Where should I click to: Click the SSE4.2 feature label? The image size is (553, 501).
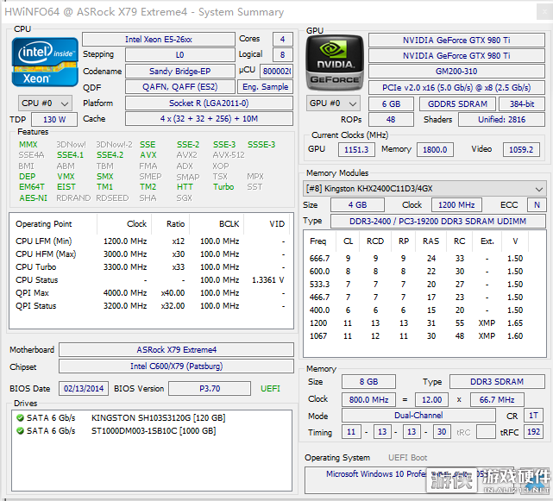(110, 154)
